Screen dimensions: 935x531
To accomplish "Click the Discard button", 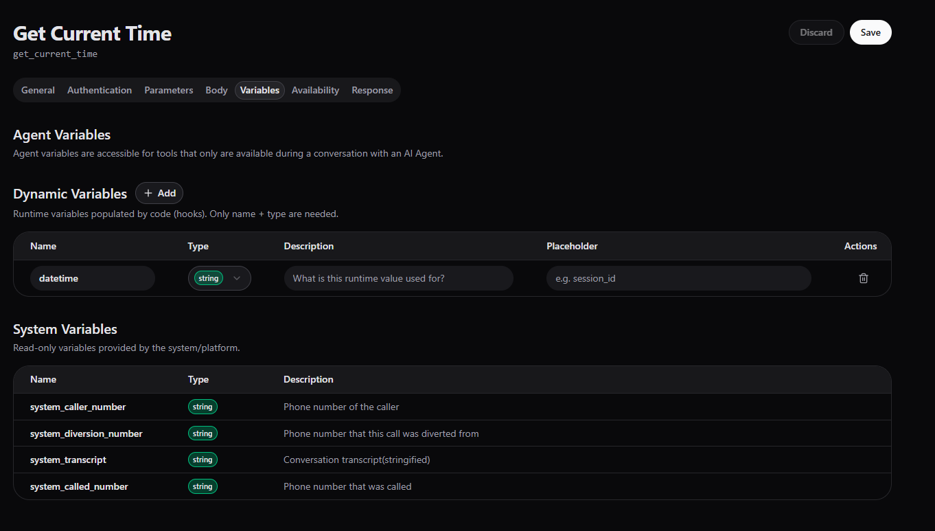I will (x=816, y=32).
